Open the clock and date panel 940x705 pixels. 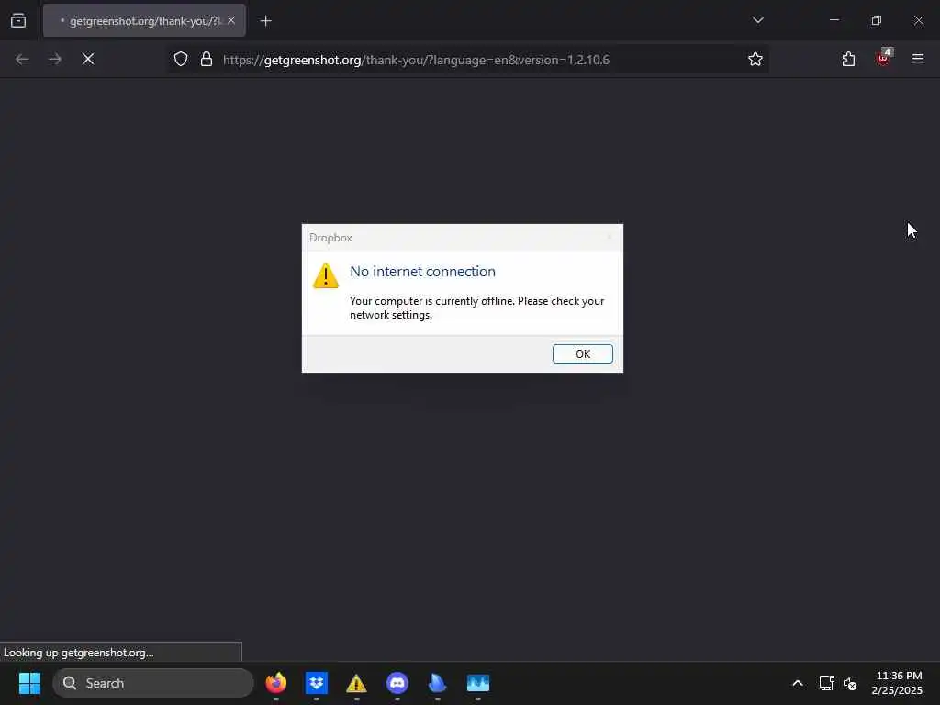(898, 683)
